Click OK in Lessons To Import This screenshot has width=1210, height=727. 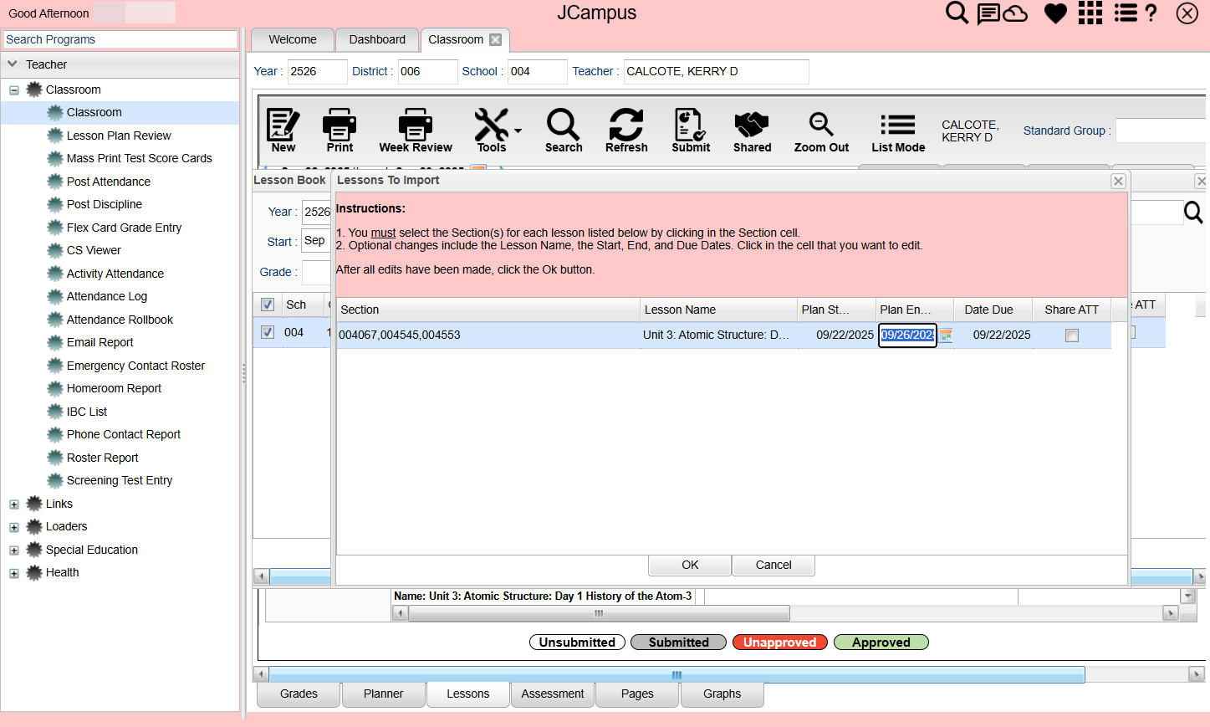(x=690, y=565)
